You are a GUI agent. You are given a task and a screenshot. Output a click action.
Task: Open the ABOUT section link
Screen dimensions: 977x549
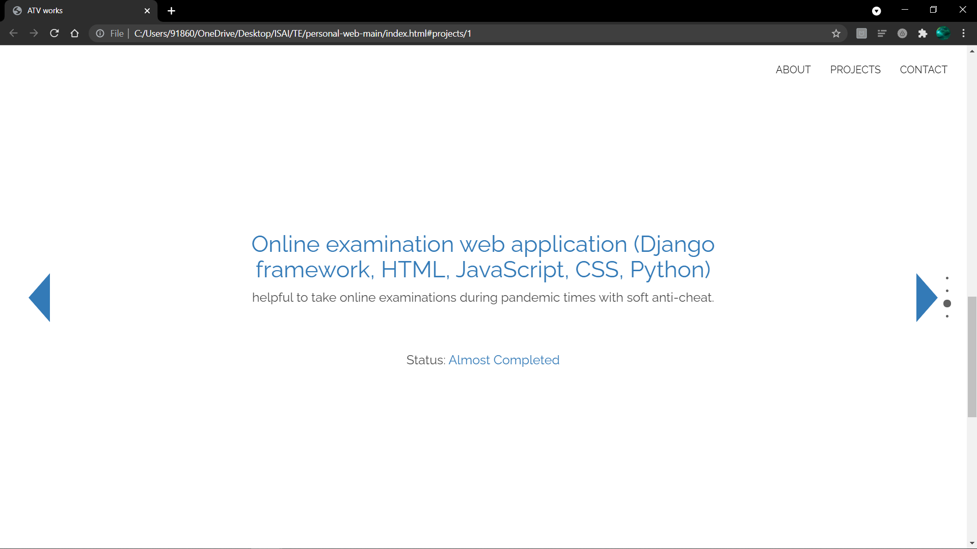pyautogui.click(x=793, y=70)
